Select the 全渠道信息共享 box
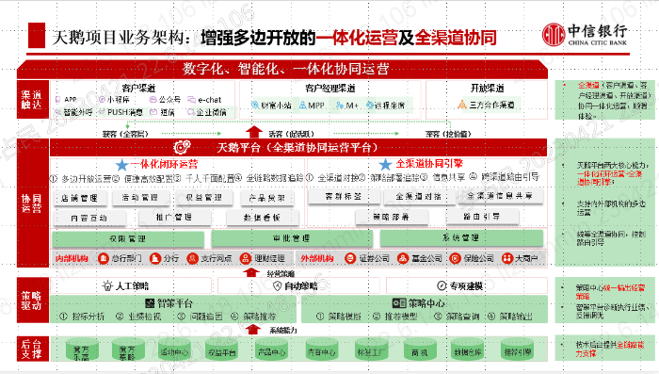The width and height of the screenshot is (659, 374). 500,196
